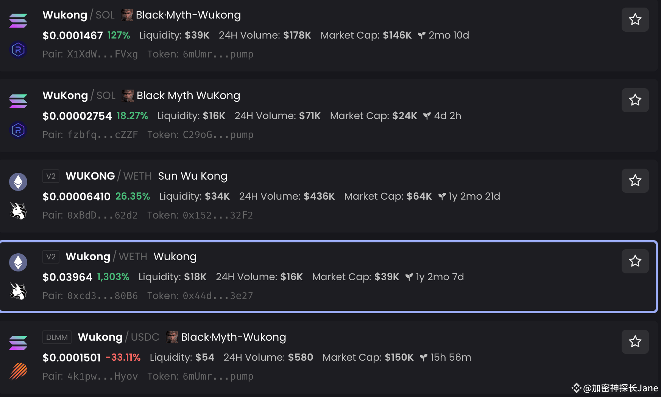Viewport: 661px width, 397px height.
Task: Click Uniswap unicorn icon on Sun Wu Kong row
Action: [x=18, y=211]
